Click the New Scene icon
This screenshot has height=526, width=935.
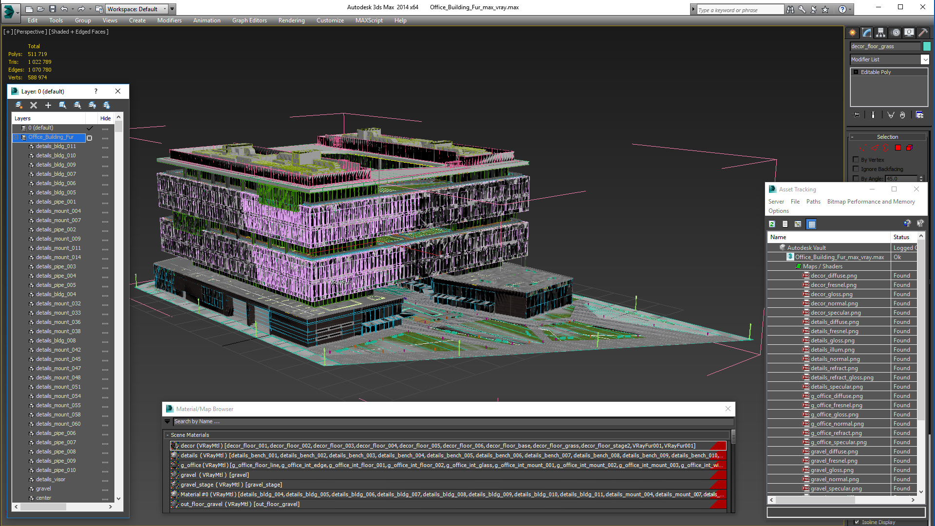(29, 9)
